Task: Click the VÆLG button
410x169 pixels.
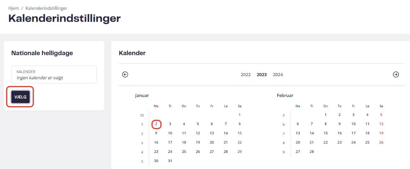Action: click(20, 97)
